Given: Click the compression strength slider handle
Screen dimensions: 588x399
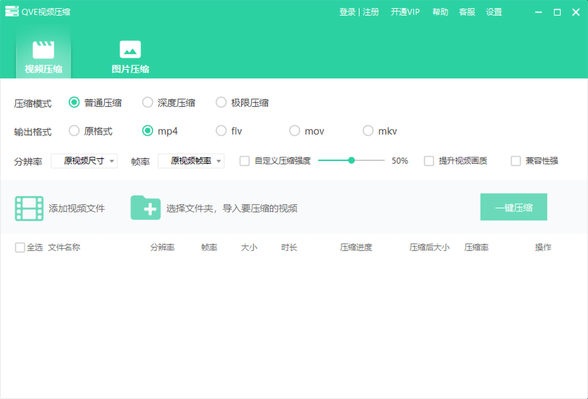Looking at the screenshot, I should click(x=351, y=161).
